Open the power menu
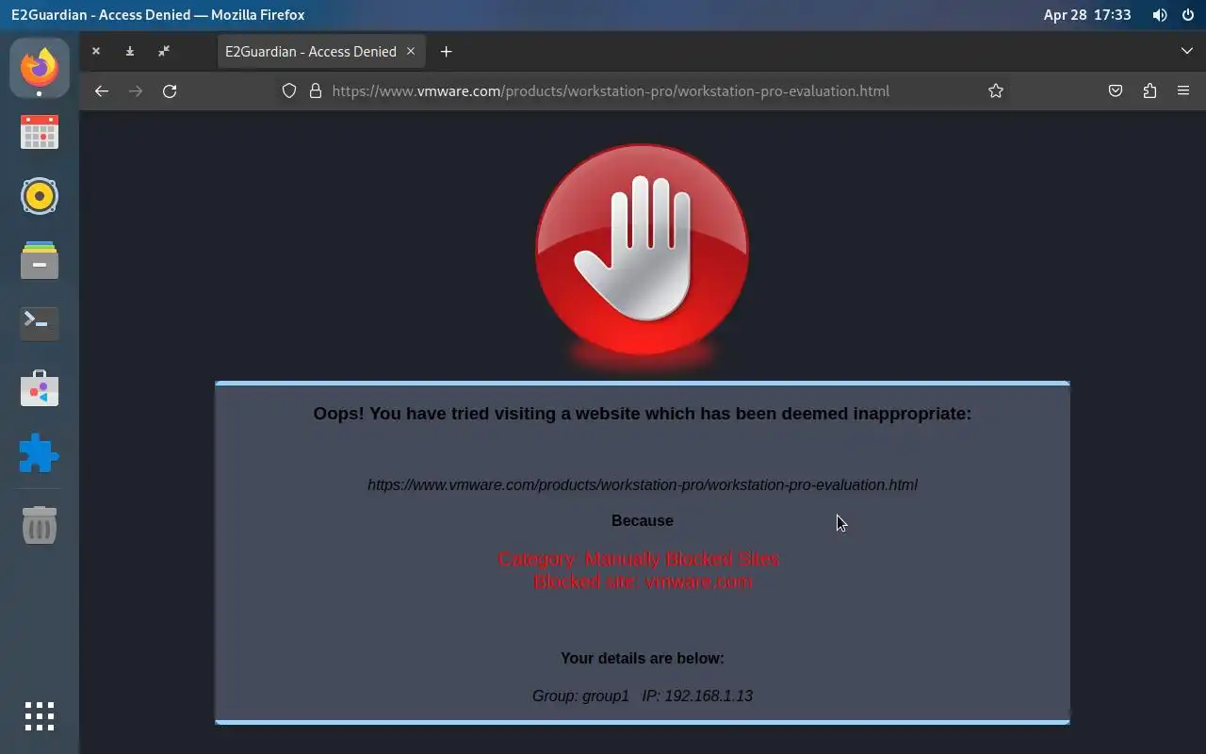 (1187, 15)
